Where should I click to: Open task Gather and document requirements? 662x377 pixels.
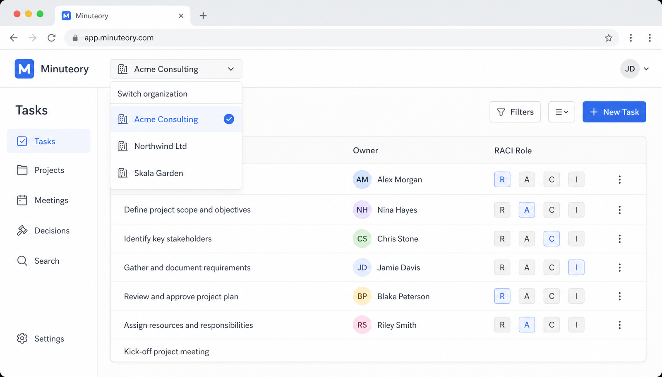click(187, 267)
